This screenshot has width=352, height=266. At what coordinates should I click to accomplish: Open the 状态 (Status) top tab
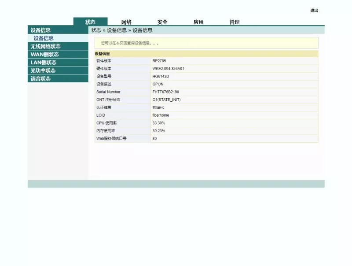click(90, 22)
